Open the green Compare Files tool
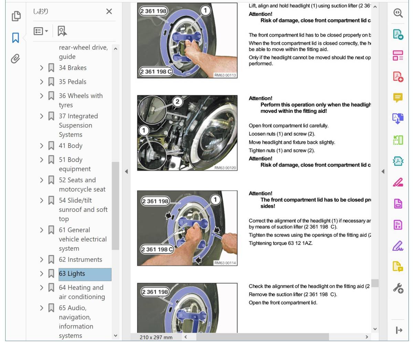This screenshot has height=345, width=413. [398, 140]
